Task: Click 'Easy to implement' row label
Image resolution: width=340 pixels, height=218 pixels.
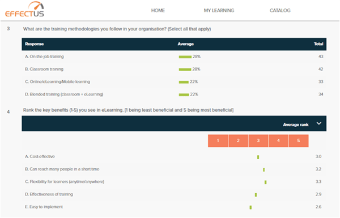Action: [44, 207]
